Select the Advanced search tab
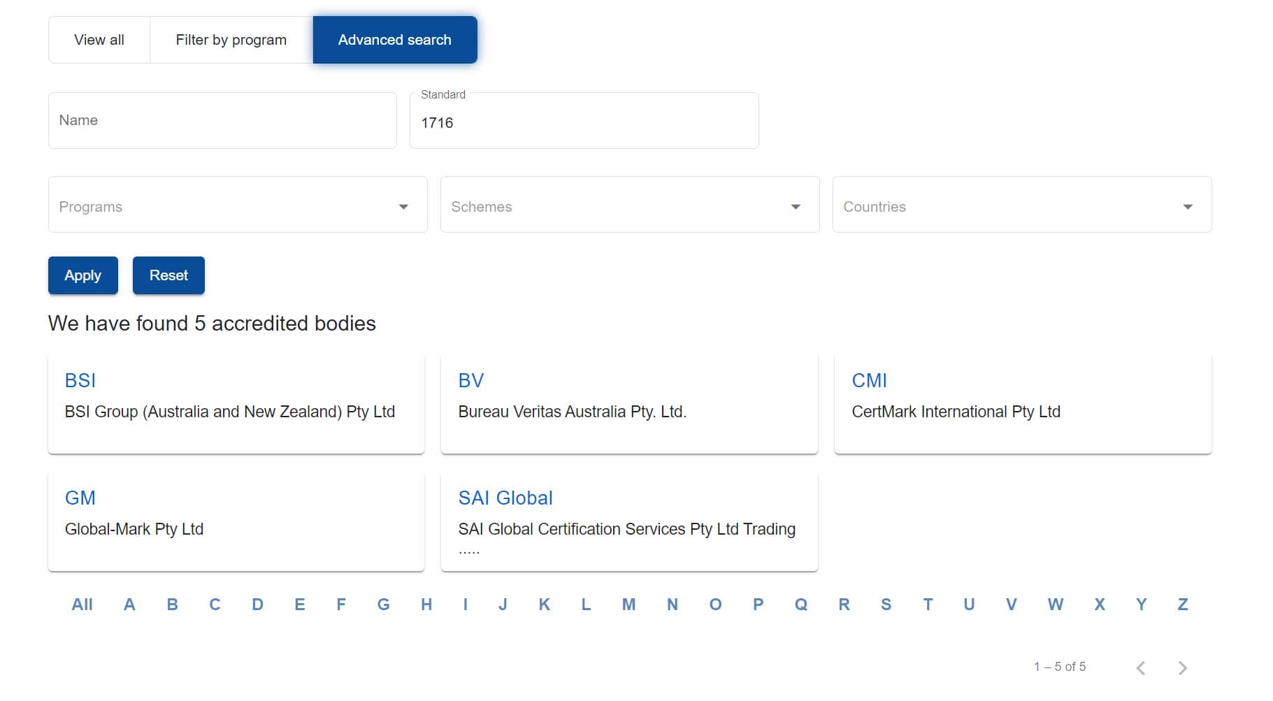This screenshot has height=701, width=1273. (x=395, y=40)
